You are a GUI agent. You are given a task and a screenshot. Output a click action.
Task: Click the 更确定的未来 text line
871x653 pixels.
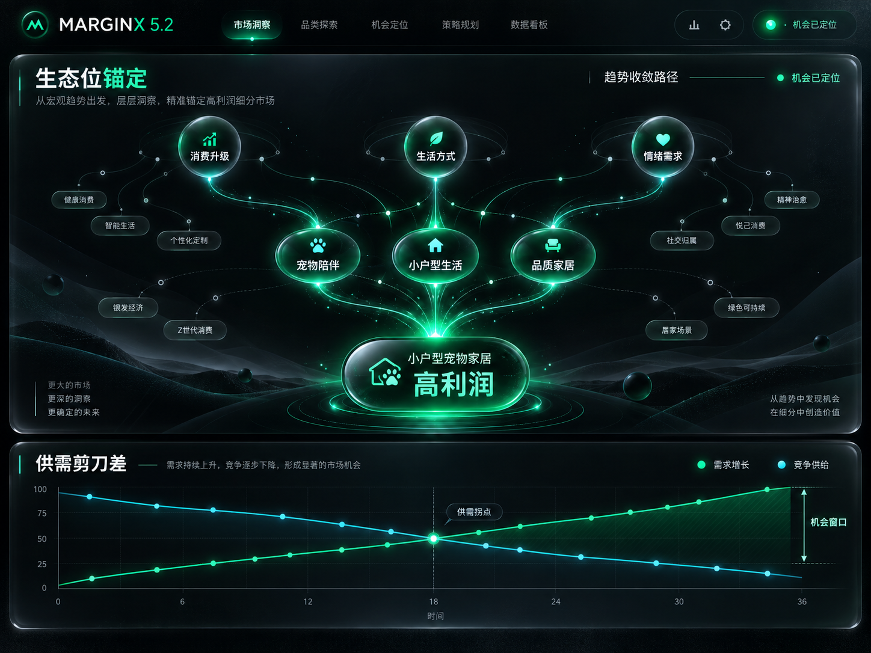tap(74, 412)
